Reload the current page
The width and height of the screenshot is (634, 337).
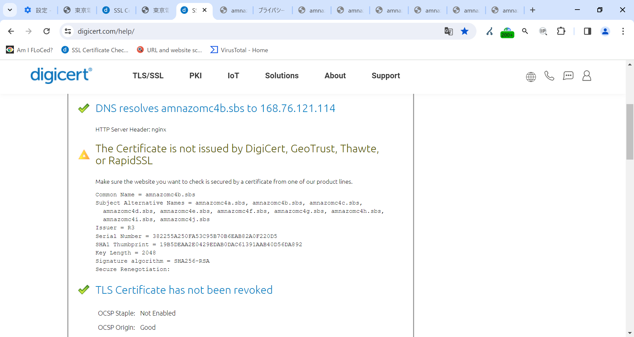[x=47, y=31]
